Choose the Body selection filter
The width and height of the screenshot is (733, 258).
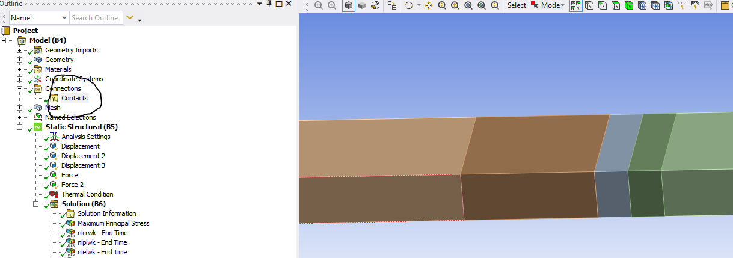click(x=629, y=5)
